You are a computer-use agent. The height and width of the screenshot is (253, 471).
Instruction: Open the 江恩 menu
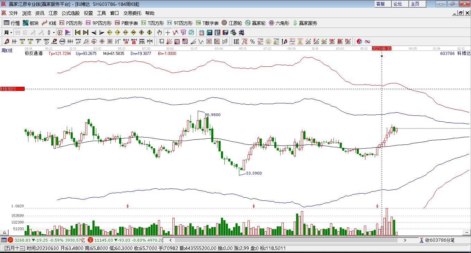point(53,13)
